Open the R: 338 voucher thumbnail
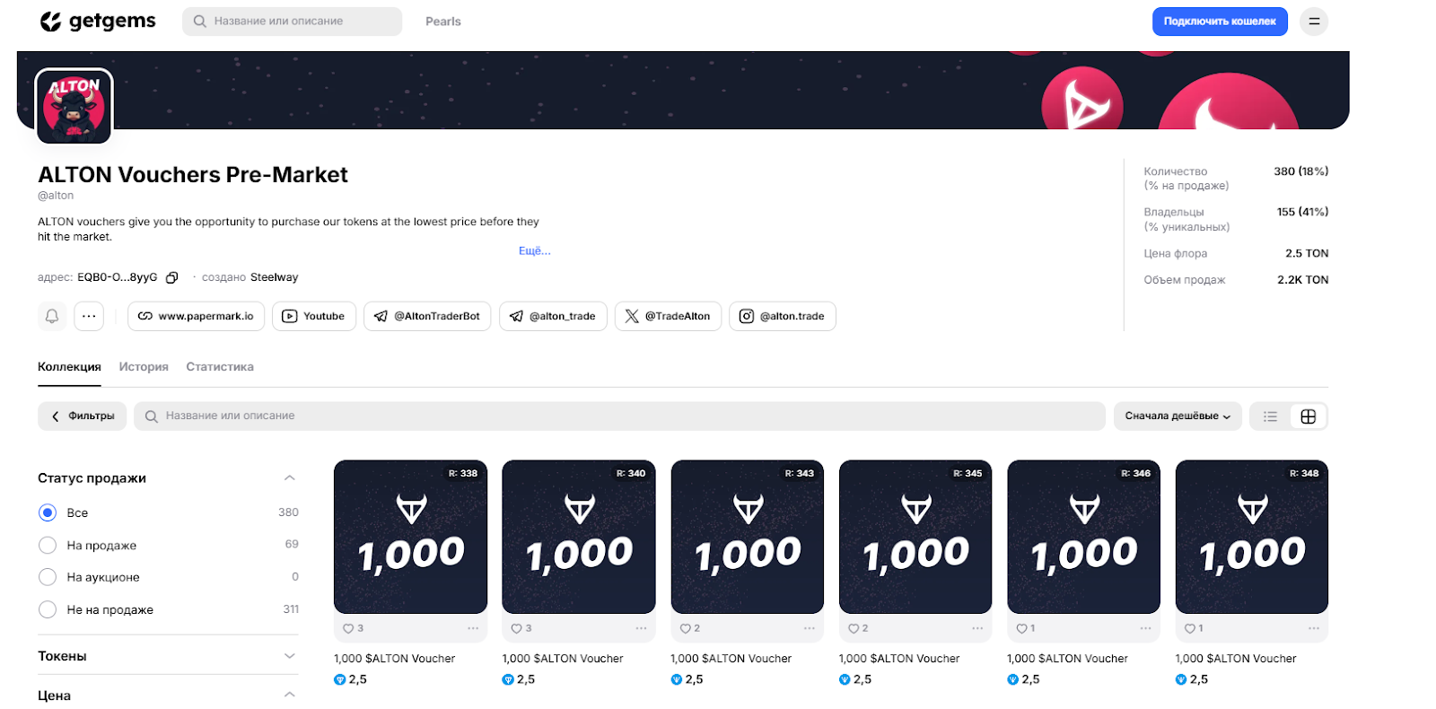 tap(410, 537)
